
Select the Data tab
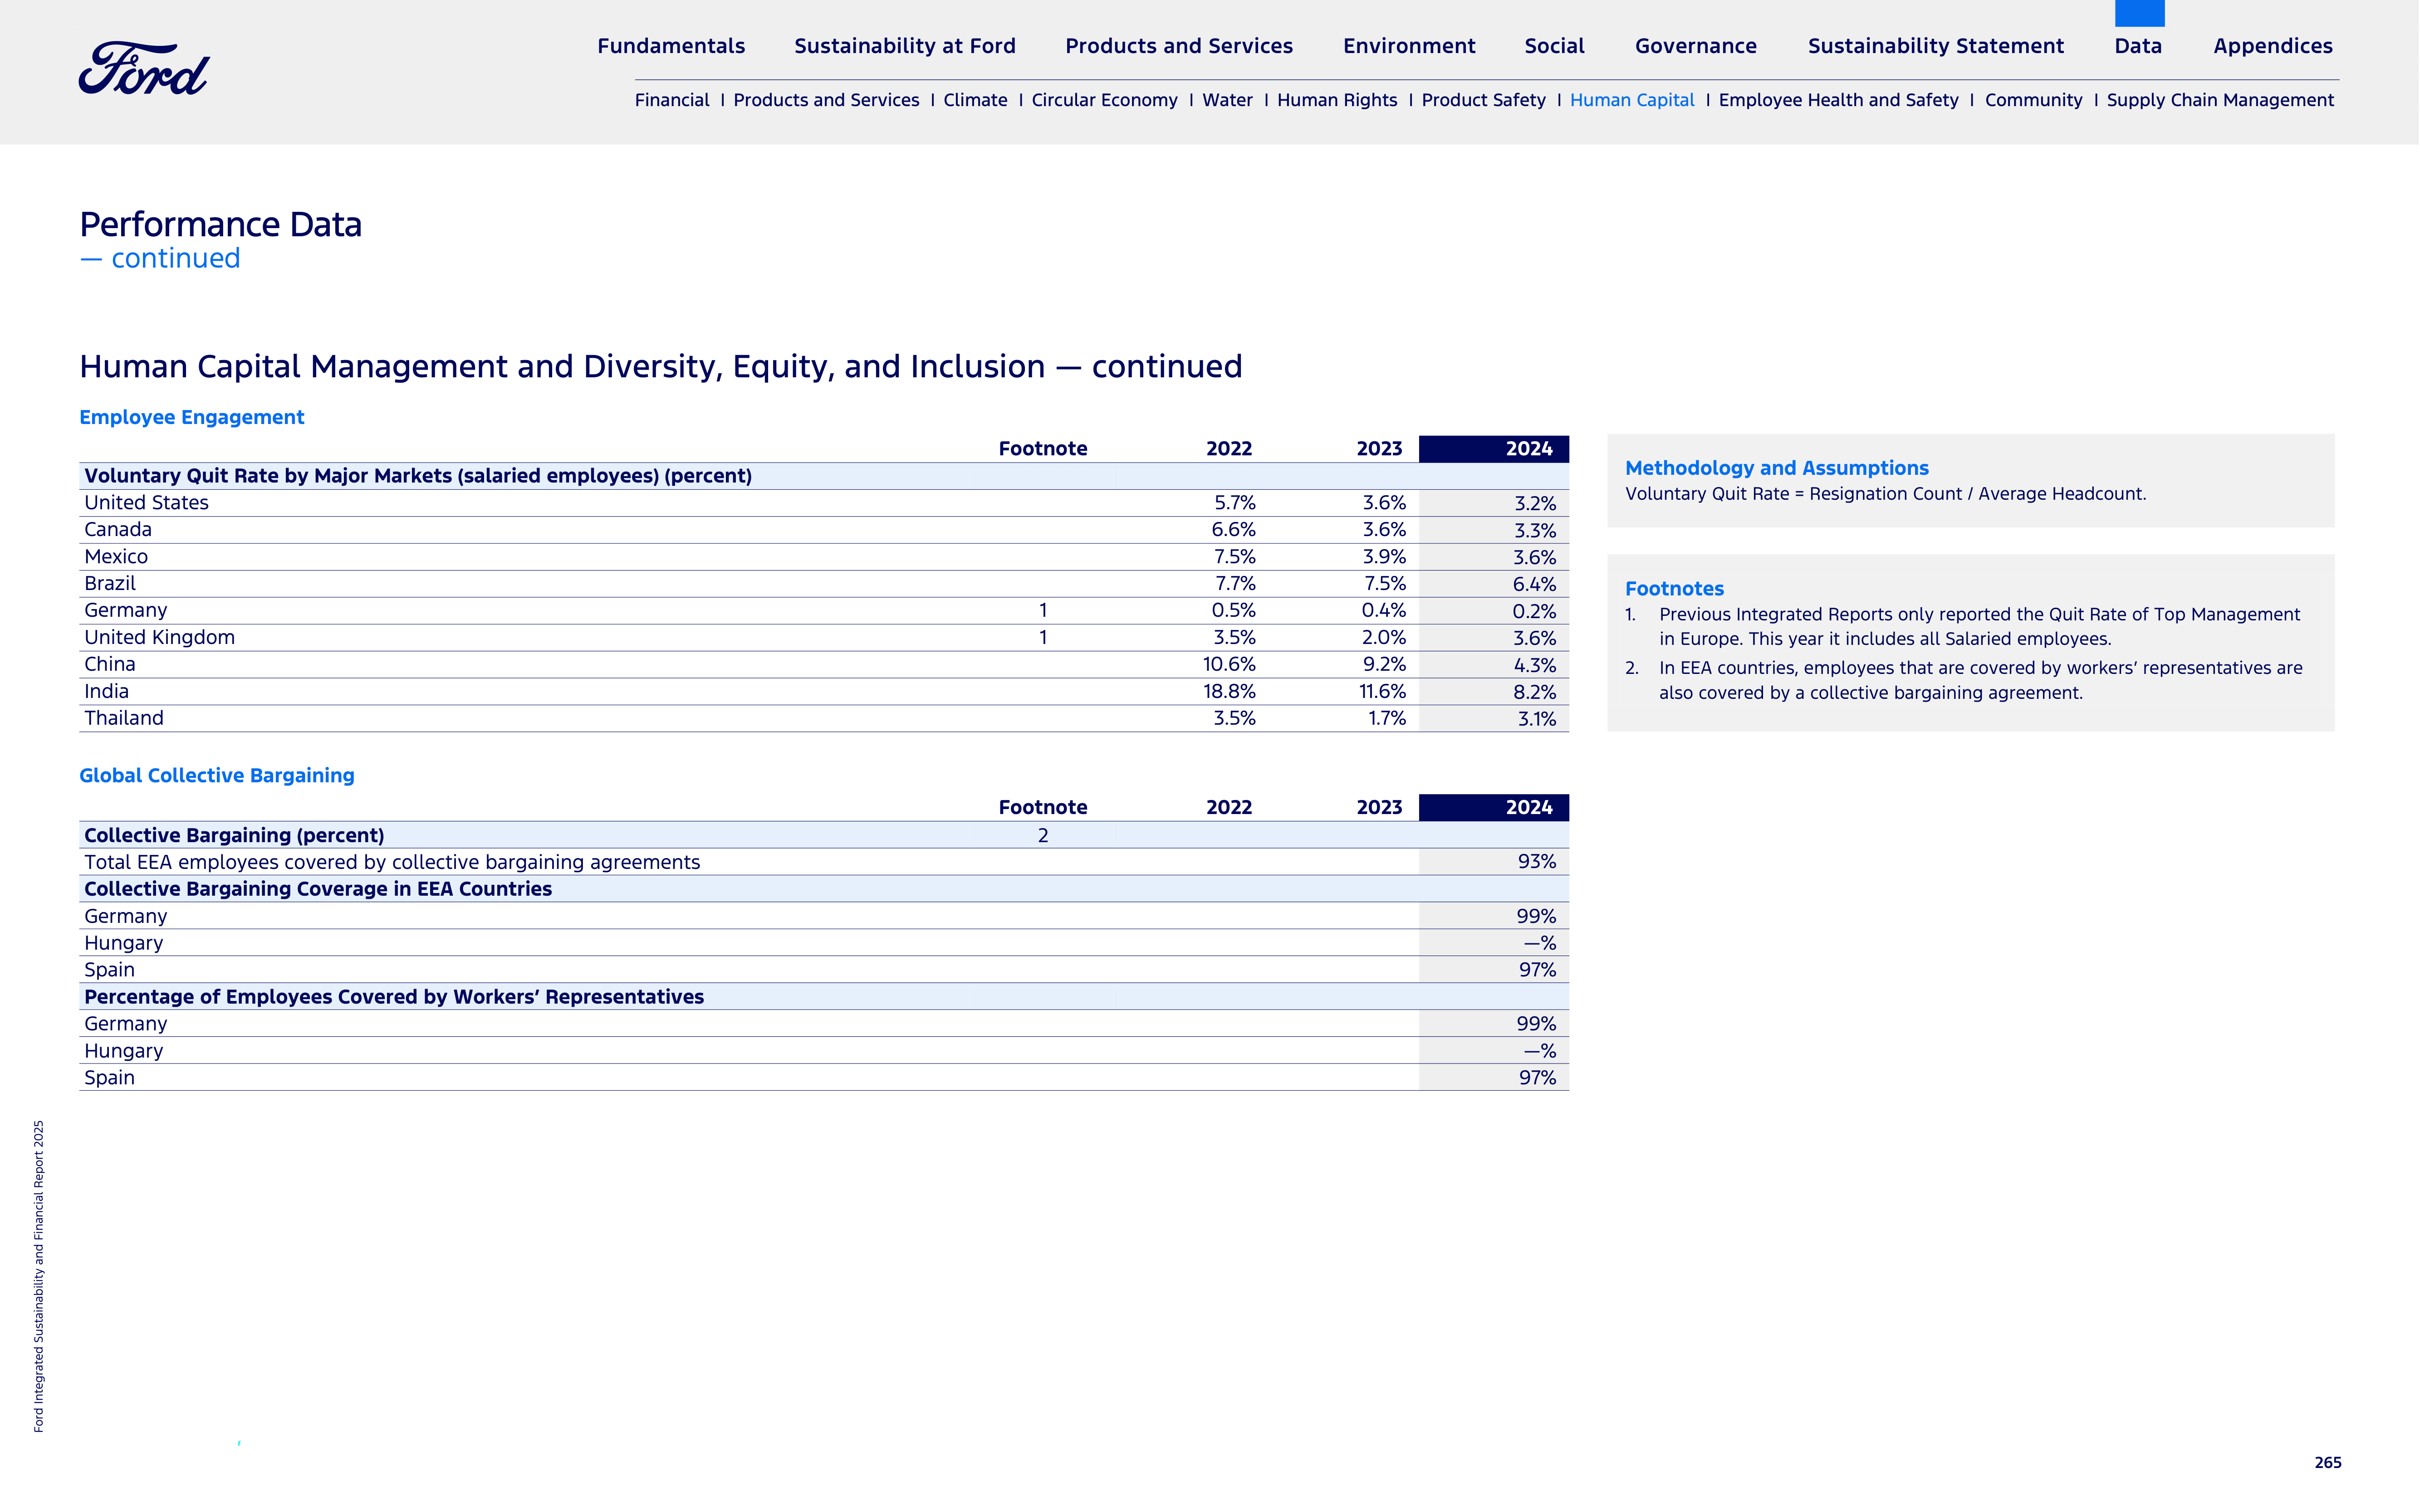point(2138,46)
